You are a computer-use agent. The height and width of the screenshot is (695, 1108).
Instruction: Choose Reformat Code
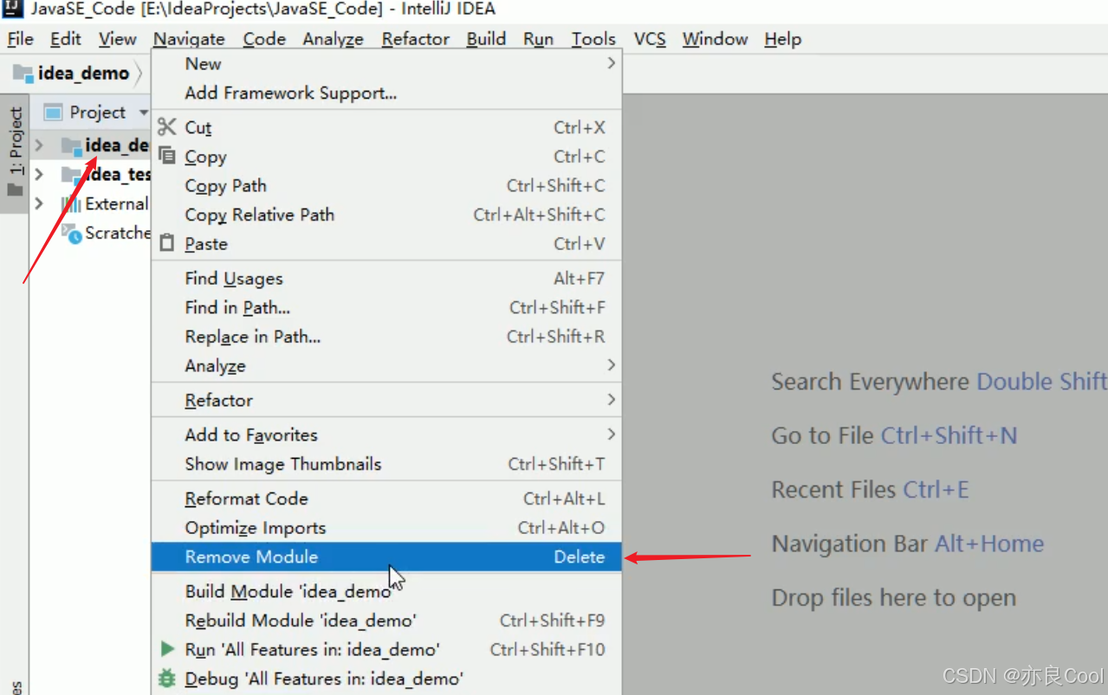[x=386, y=499]
